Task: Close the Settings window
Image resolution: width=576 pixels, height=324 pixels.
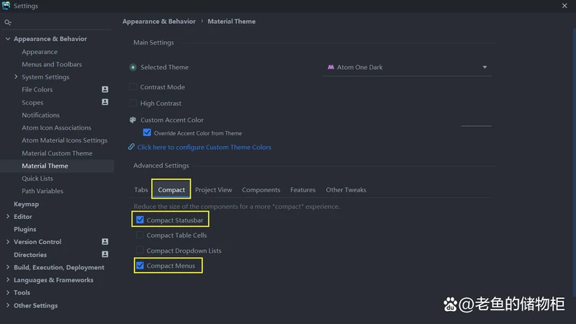Action: pyautogui.click(x=564, y=6)
